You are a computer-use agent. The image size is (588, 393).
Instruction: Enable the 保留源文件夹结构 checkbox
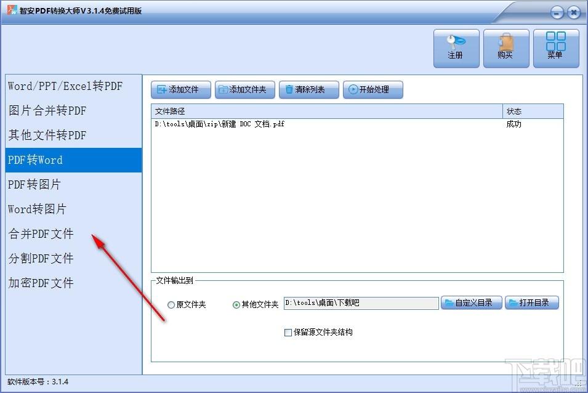pyautogui.click(x=288, y=333)
